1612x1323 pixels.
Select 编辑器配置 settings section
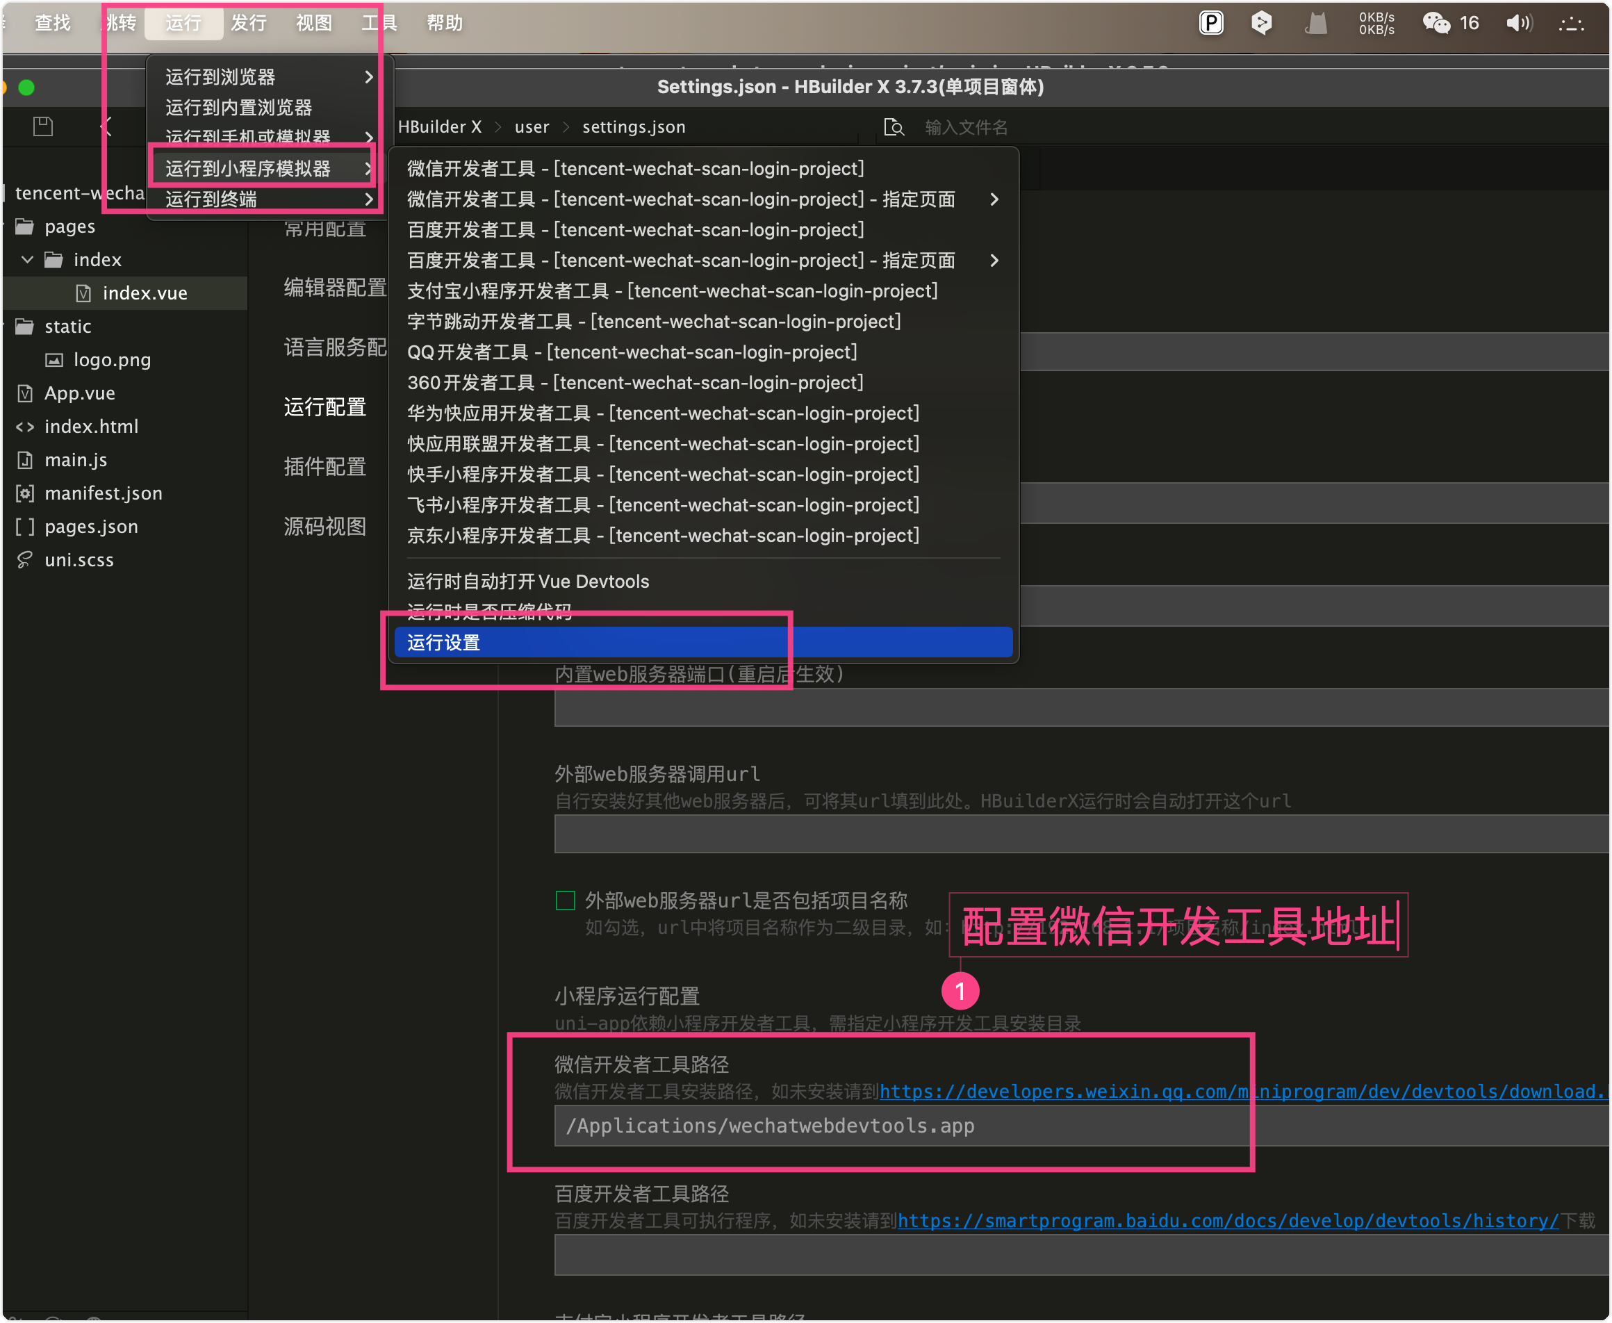[x=336, y=287]
